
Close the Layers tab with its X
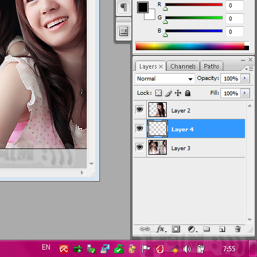(x=161, y=66)
